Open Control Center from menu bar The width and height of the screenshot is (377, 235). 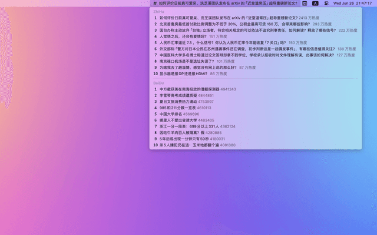coord(326,4)
